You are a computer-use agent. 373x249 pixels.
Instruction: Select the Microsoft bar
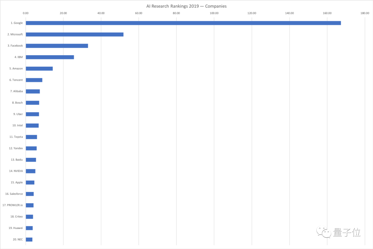75,35
